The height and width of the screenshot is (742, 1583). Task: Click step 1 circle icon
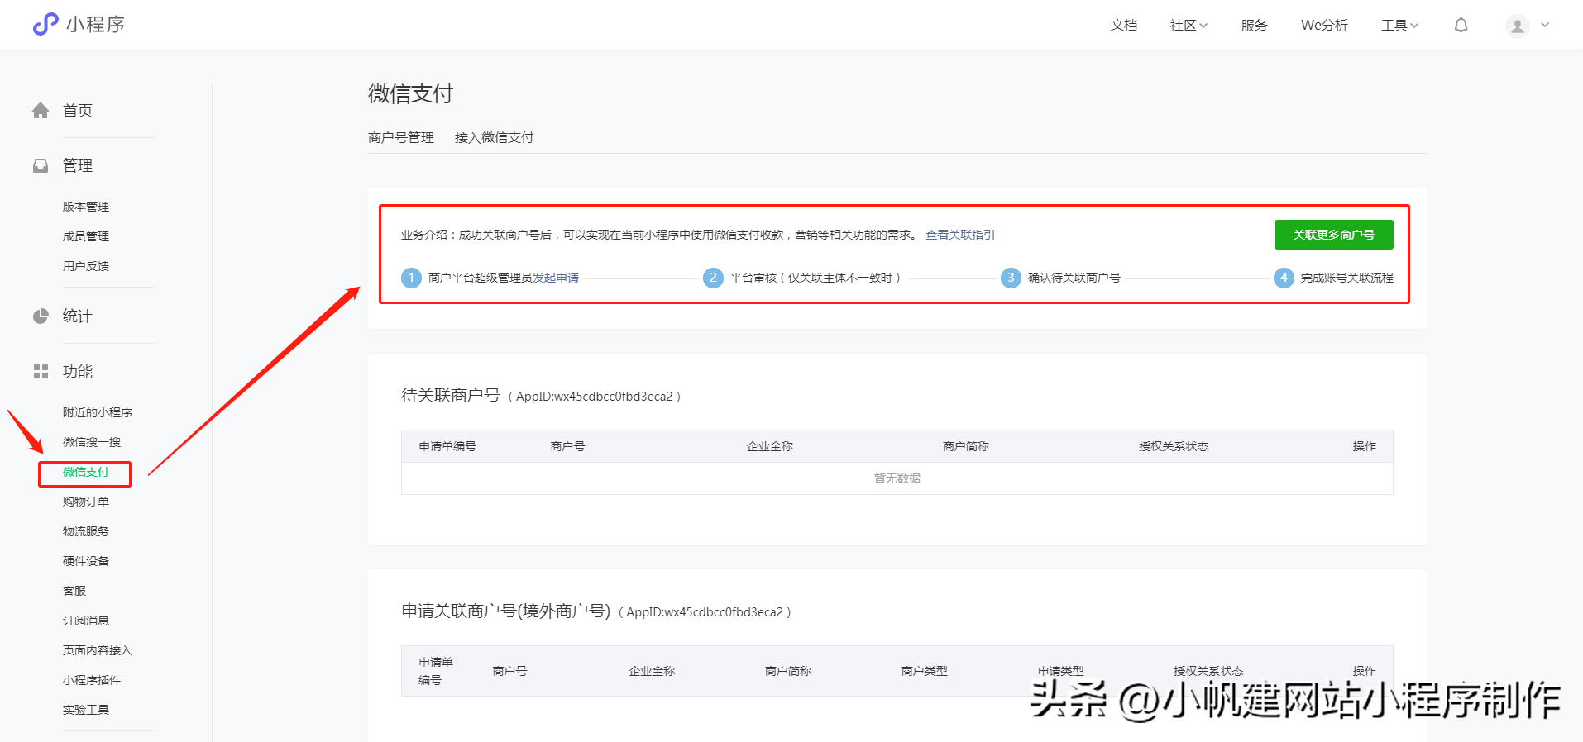411,278
